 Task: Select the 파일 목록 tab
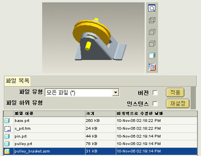click(17, 81)
